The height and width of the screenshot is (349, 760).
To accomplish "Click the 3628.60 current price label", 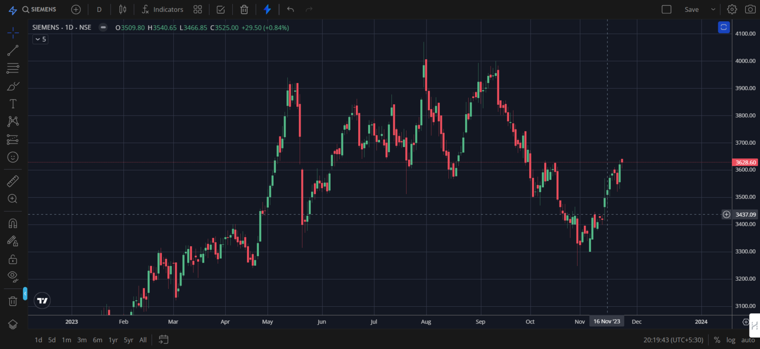I will click(745, 162).
